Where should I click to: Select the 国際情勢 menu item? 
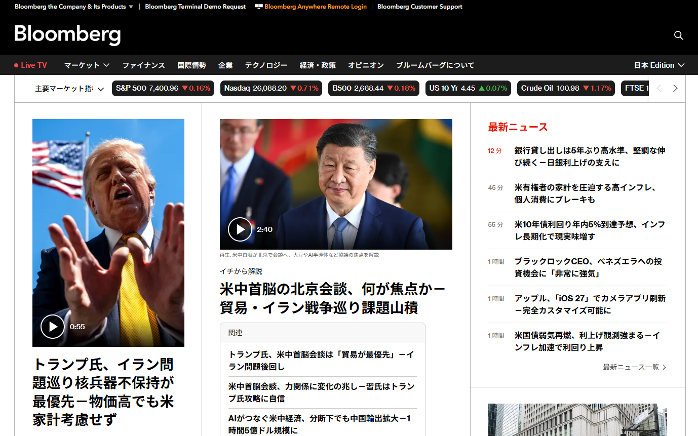191,65
